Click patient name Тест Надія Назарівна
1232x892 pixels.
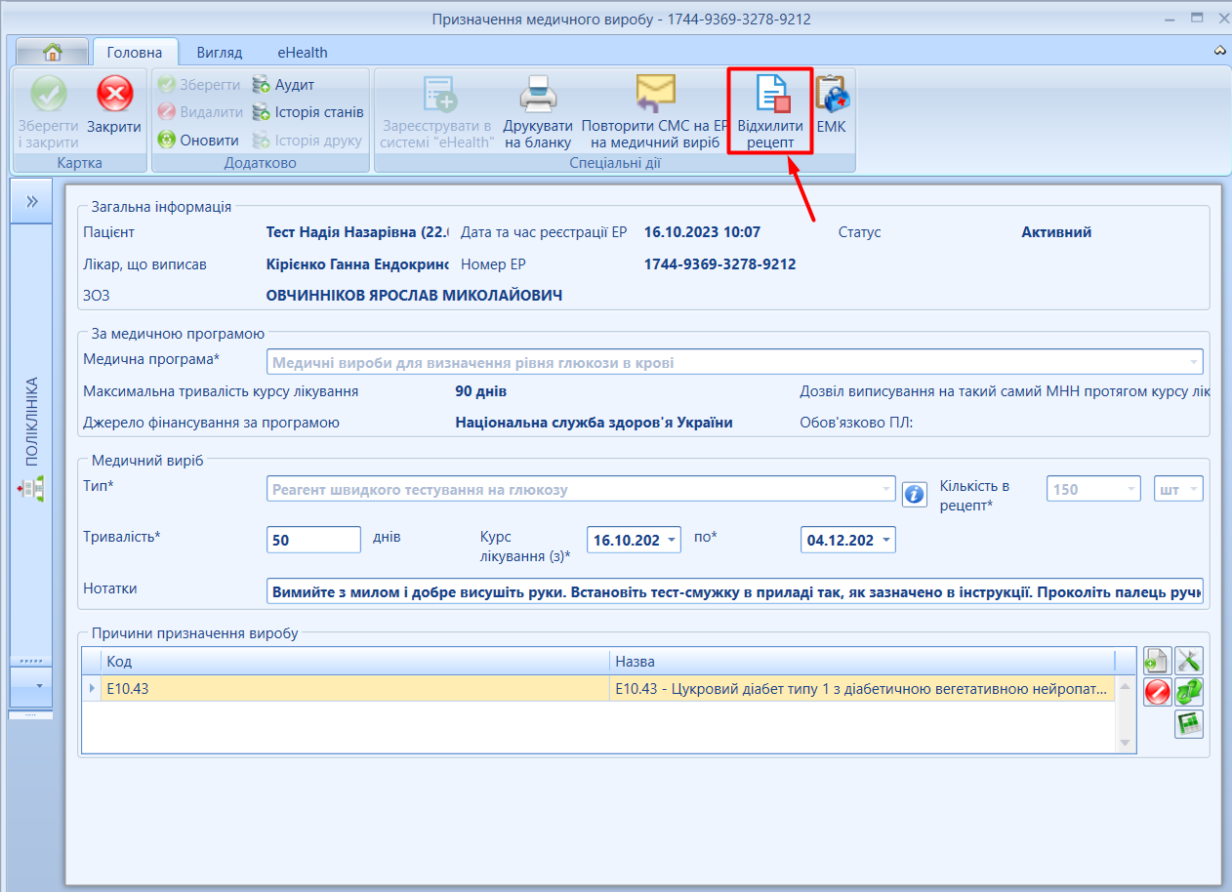point(358,232)
